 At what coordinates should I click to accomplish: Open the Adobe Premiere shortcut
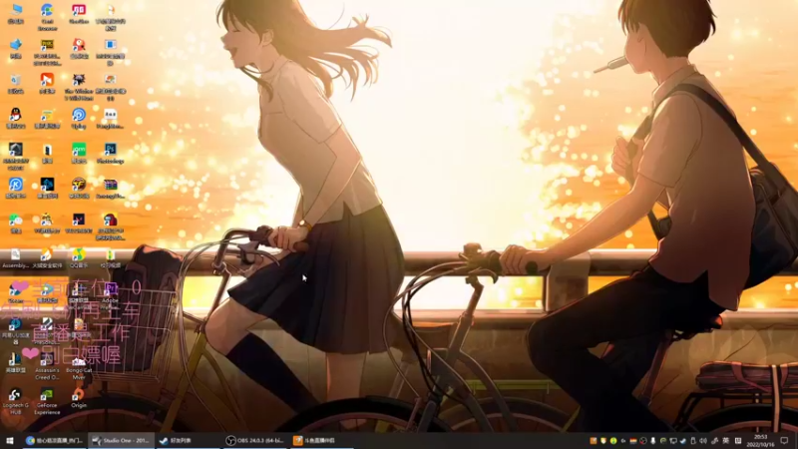(110, 296)
